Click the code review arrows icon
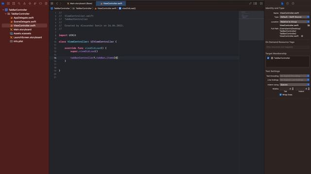Image resolution: width=311 pixels, height=174 pixels. 250,3
